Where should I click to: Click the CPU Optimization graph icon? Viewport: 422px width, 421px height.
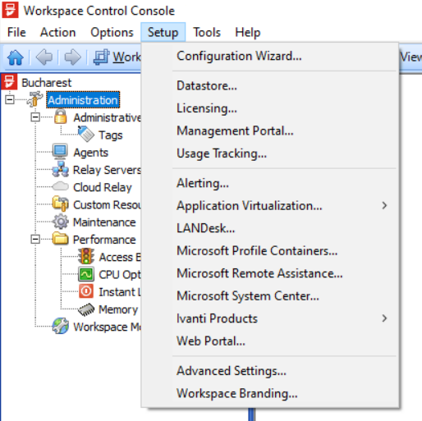[86, 274]
